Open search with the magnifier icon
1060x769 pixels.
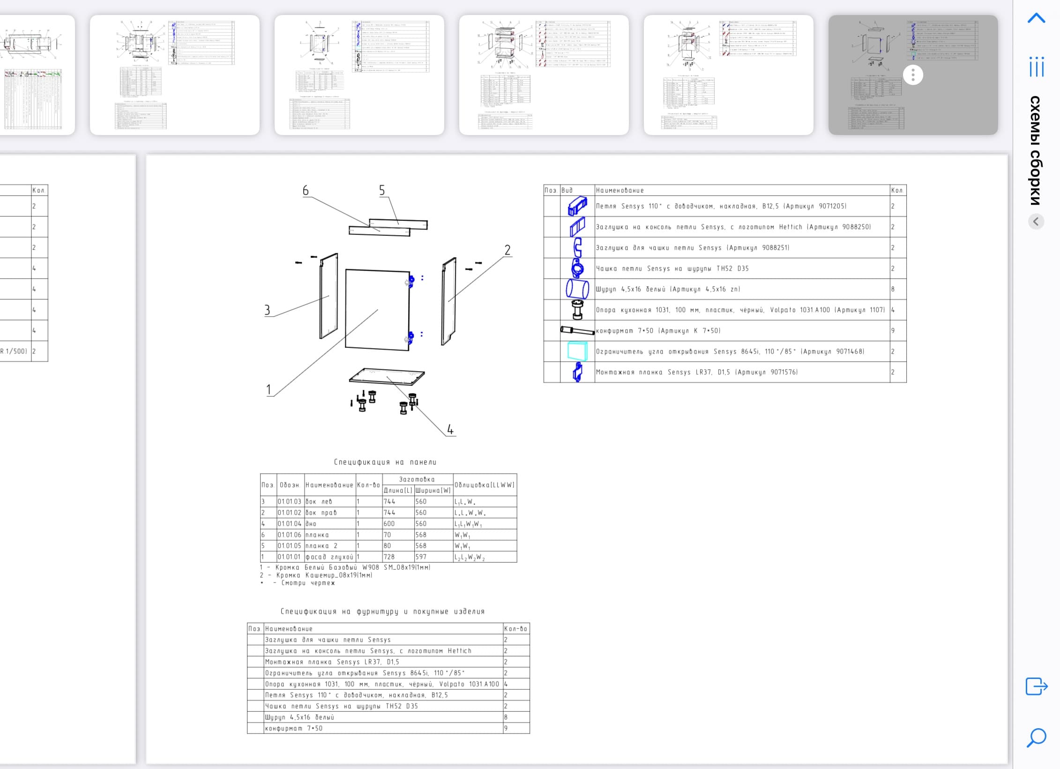(1036, 738)
